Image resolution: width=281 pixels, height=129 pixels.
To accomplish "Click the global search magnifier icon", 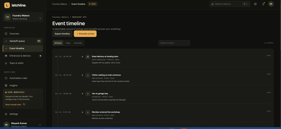I will tap(213, 4).
